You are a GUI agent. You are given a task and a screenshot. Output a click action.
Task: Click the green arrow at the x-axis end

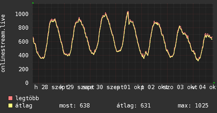214,83
